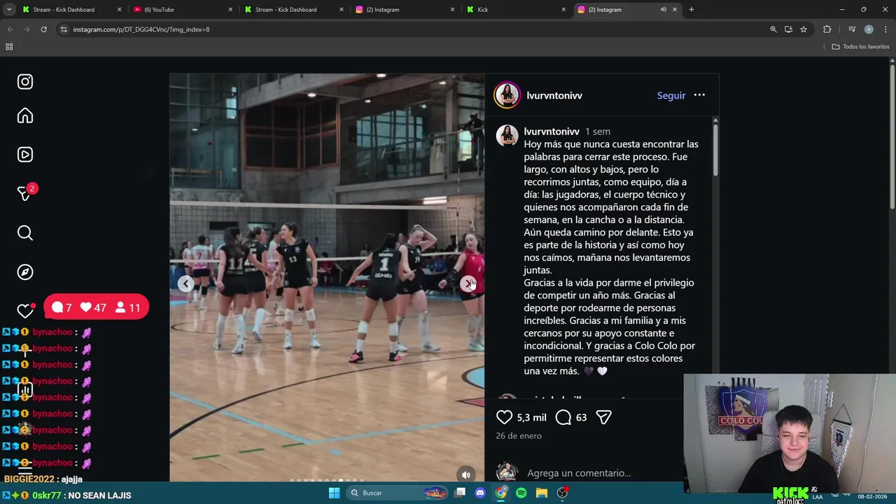Open Chrome from taskbar
Screen dimensions: 896x504
coord(500,493)
